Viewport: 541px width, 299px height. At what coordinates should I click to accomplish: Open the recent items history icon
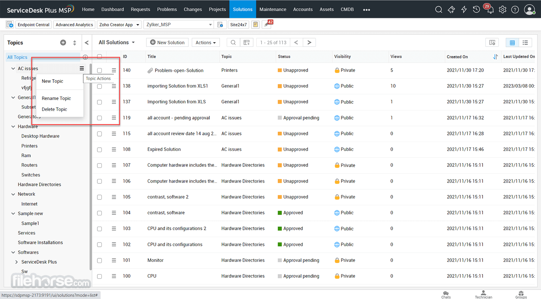coord(476,9)
